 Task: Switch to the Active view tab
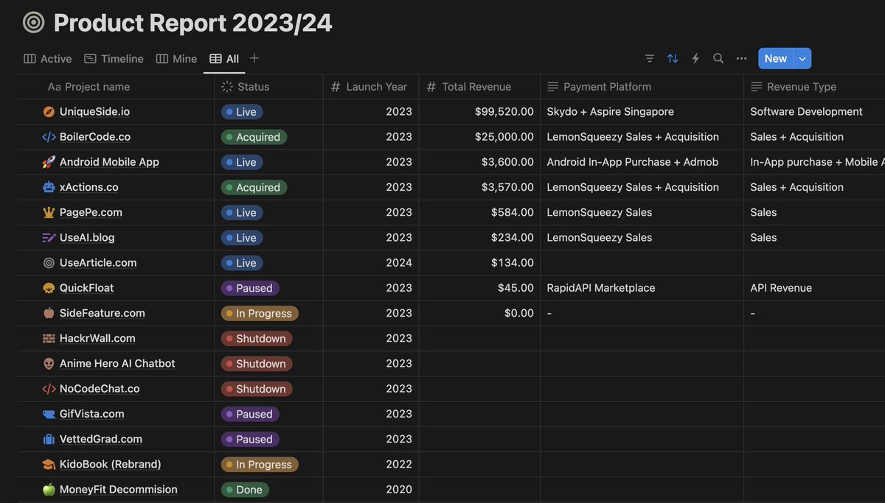click(48, 59)
